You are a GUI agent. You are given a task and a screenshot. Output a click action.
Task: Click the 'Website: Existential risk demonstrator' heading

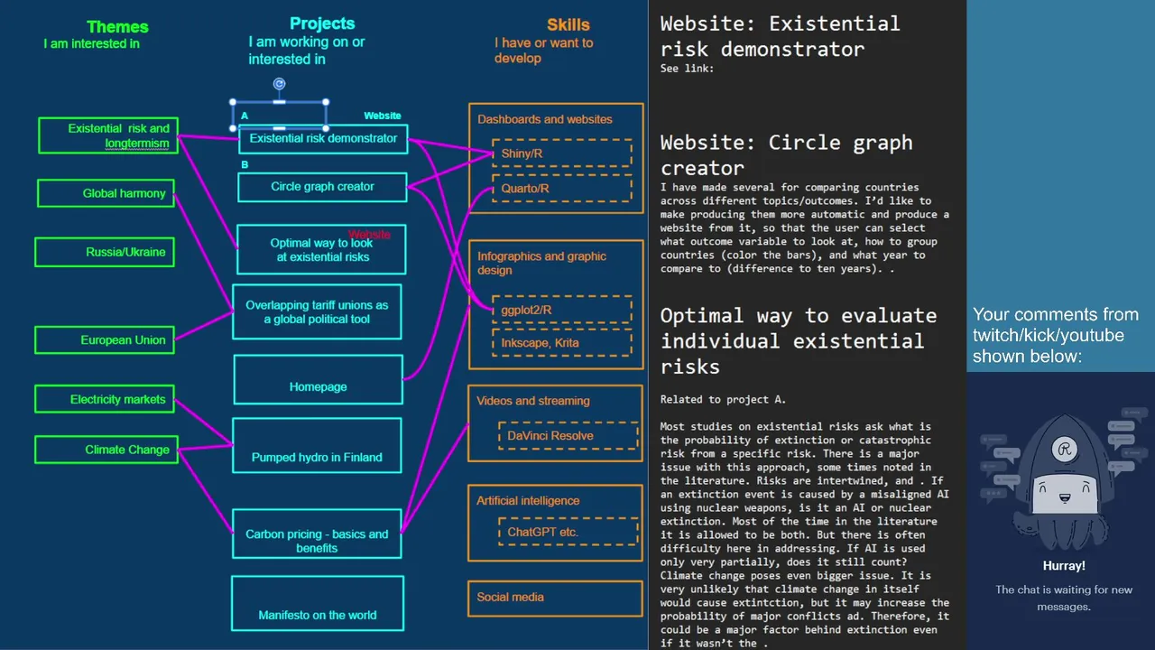pos(780,36)
